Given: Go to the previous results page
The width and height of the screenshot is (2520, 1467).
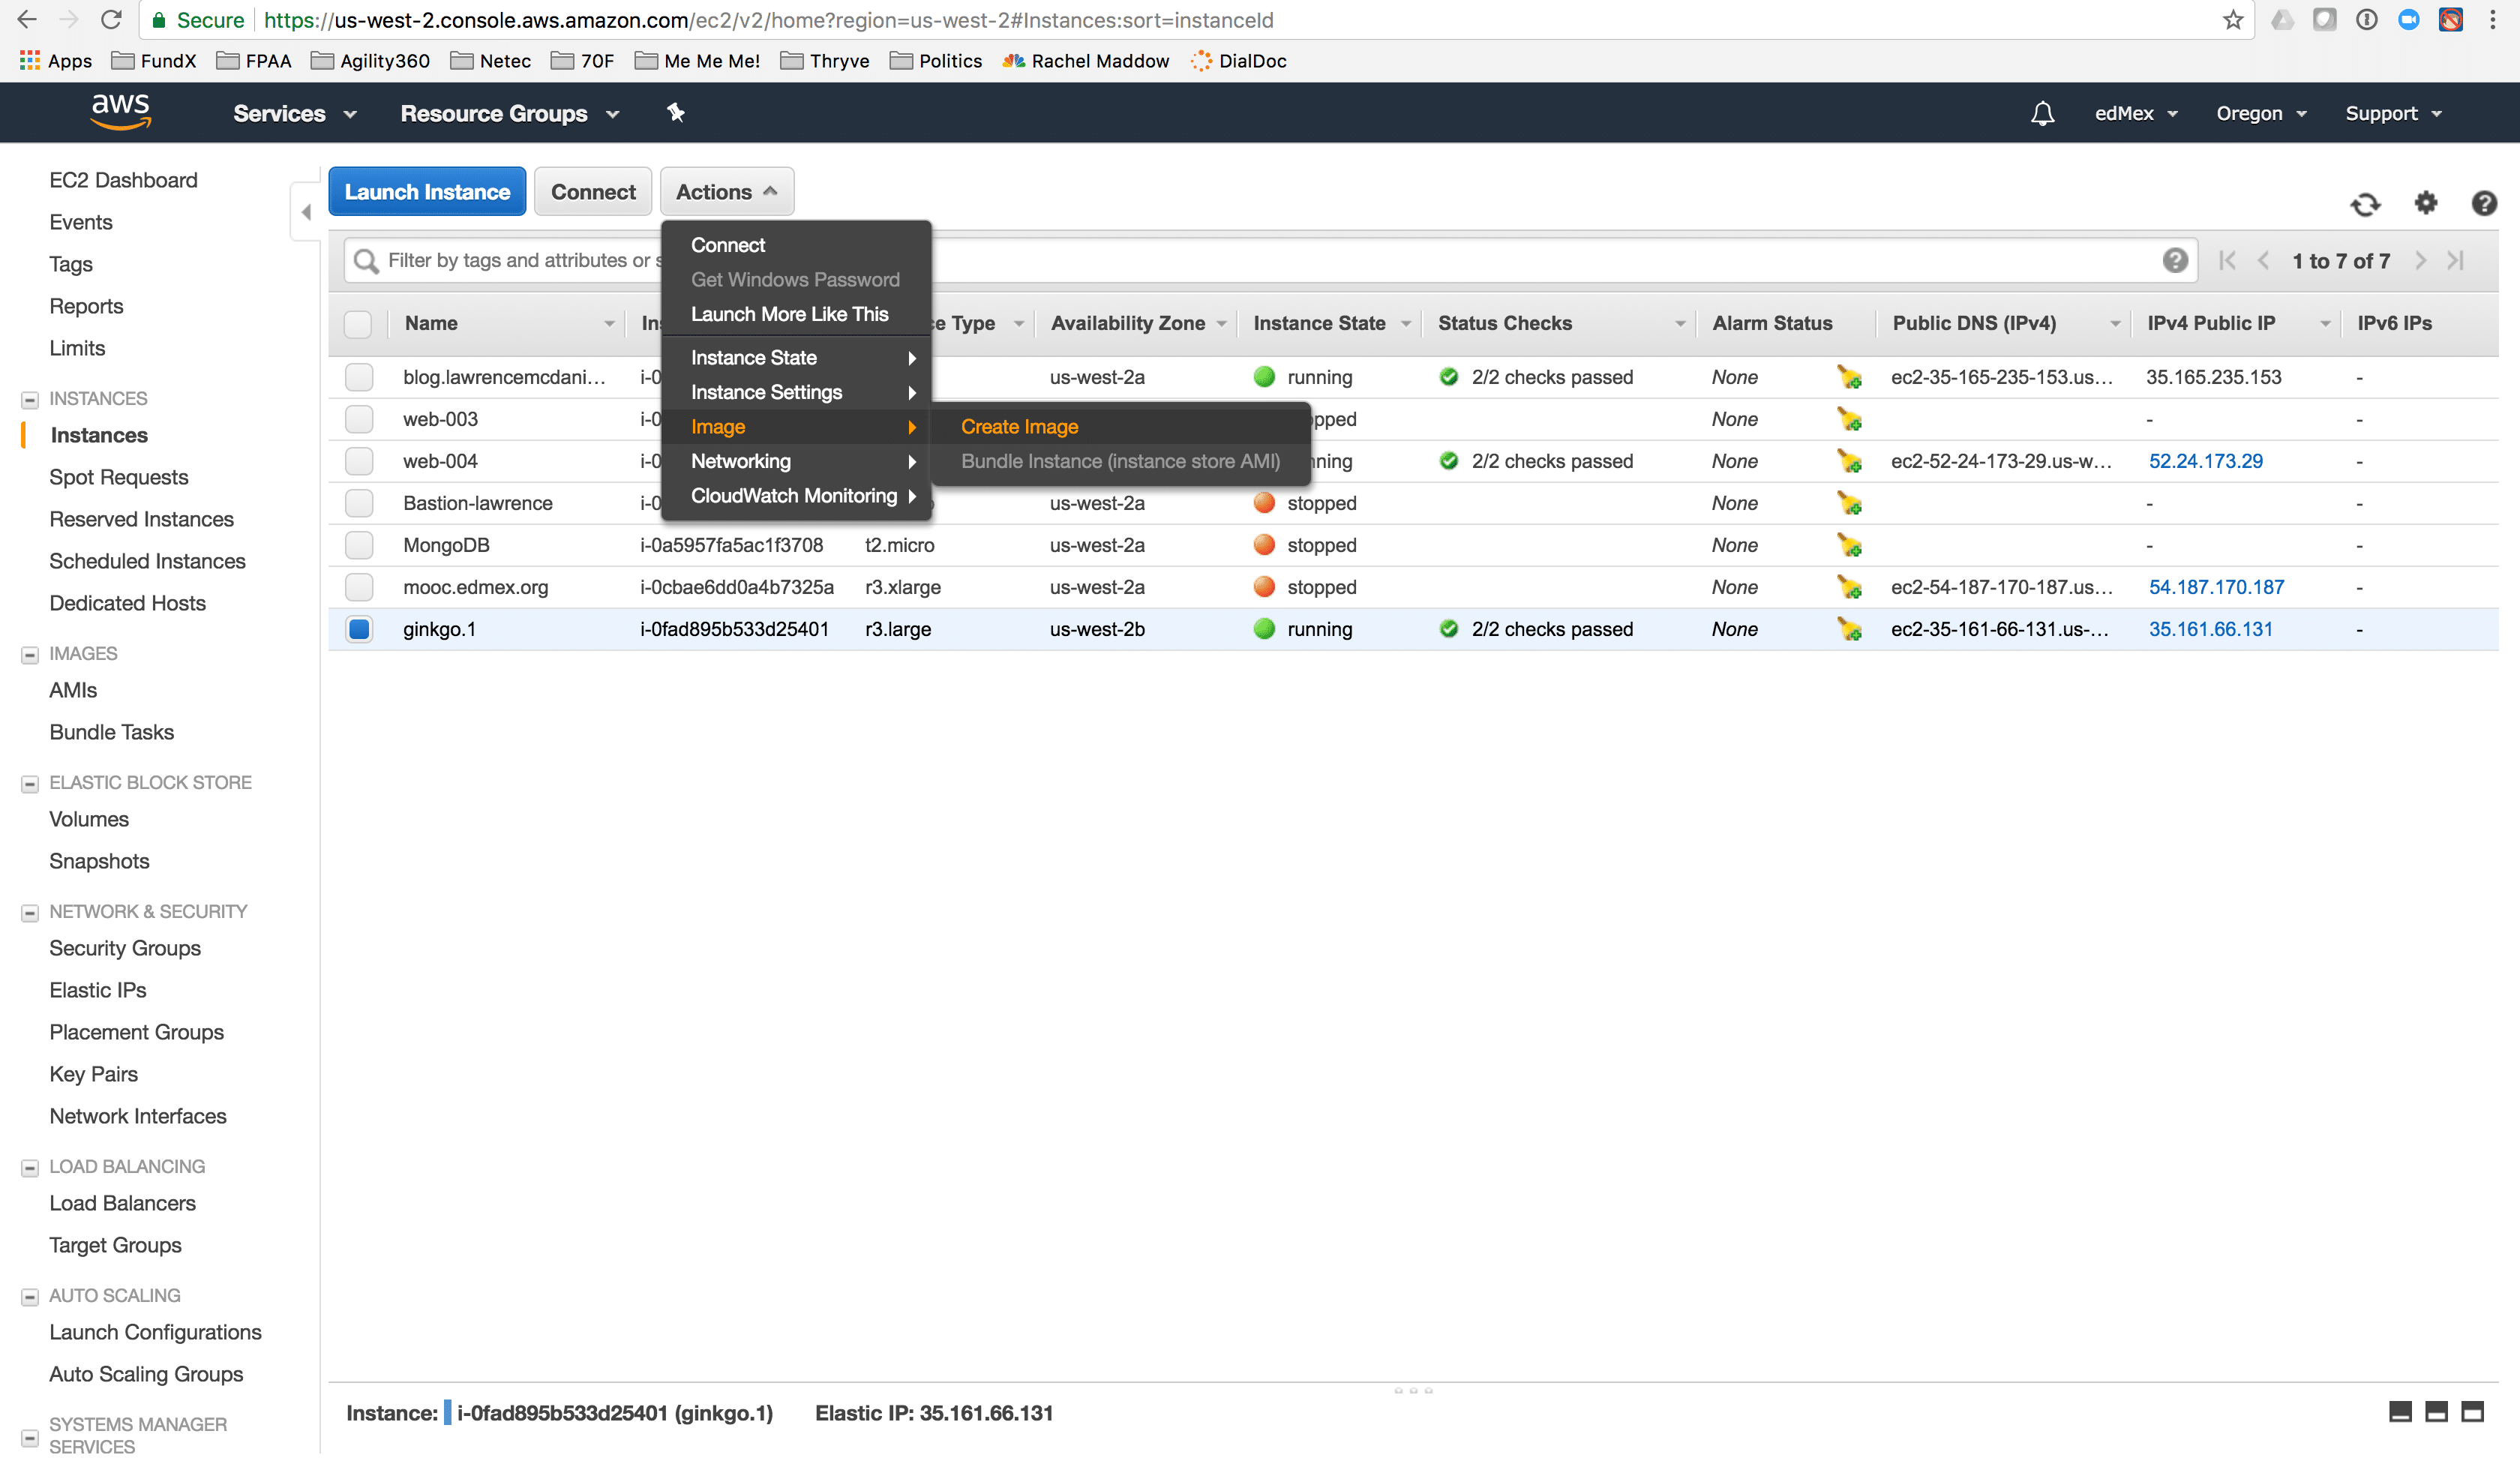Looking at the screenshot, I should coord(2263,261).
